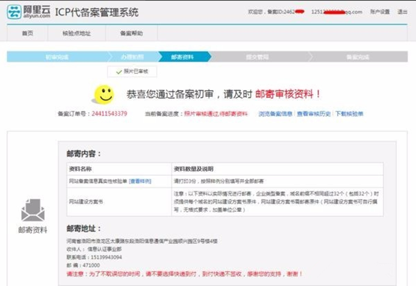416x286 pixels.
Task: Click the 退出 logout link
Action: (x=402, y=12)
